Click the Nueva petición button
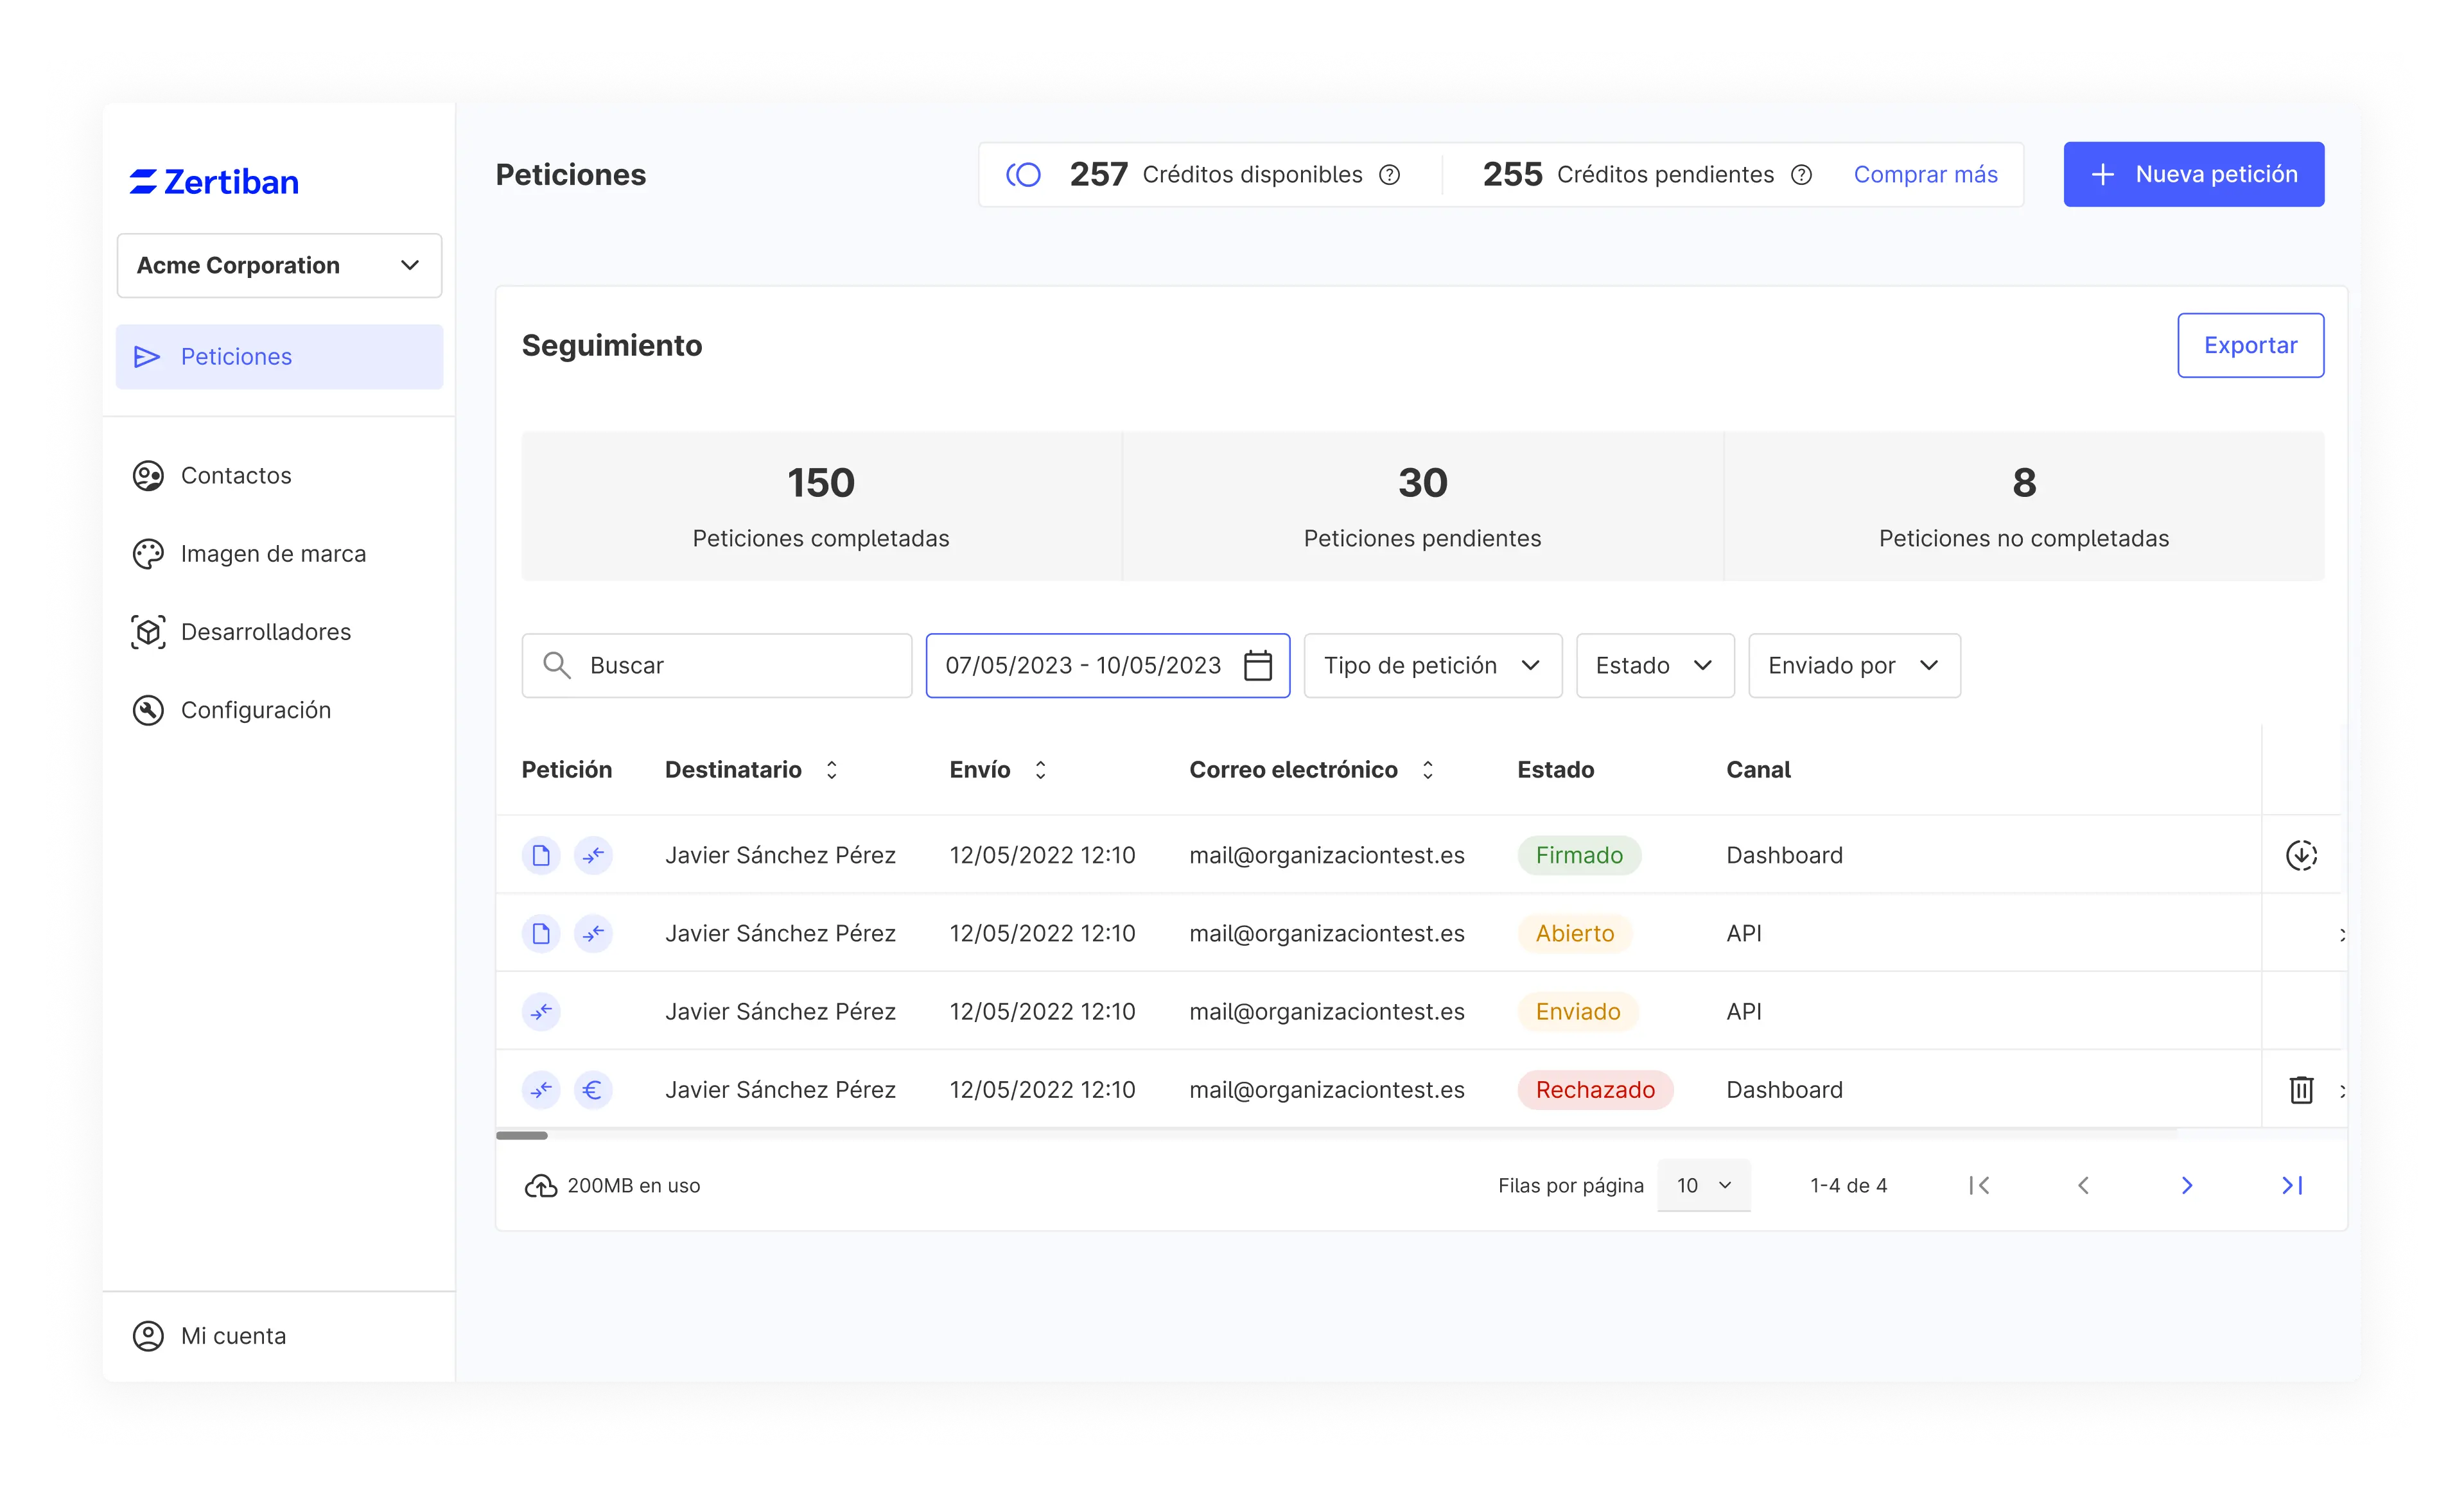 [2193, 174]
